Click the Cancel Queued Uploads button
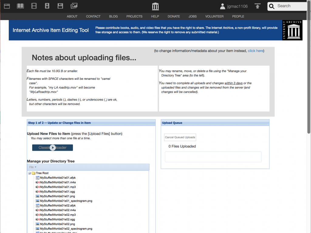311x233 pixels. (x=180, y=137)
